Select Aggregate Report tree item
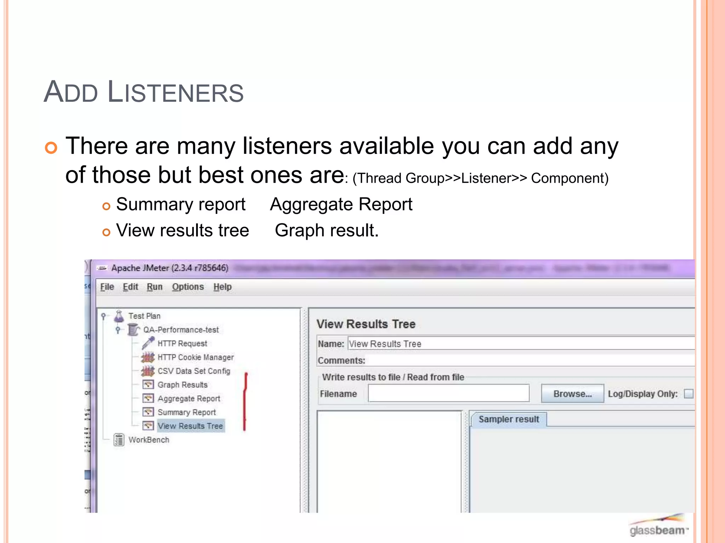 (189, 399)
